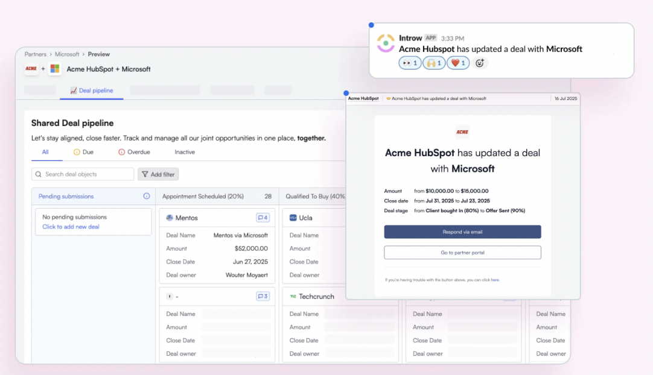Open the add reaction emoji picker

point(480,63)
